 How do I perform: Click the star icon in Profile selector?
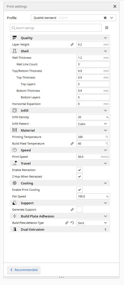click(x=105, y=18)
